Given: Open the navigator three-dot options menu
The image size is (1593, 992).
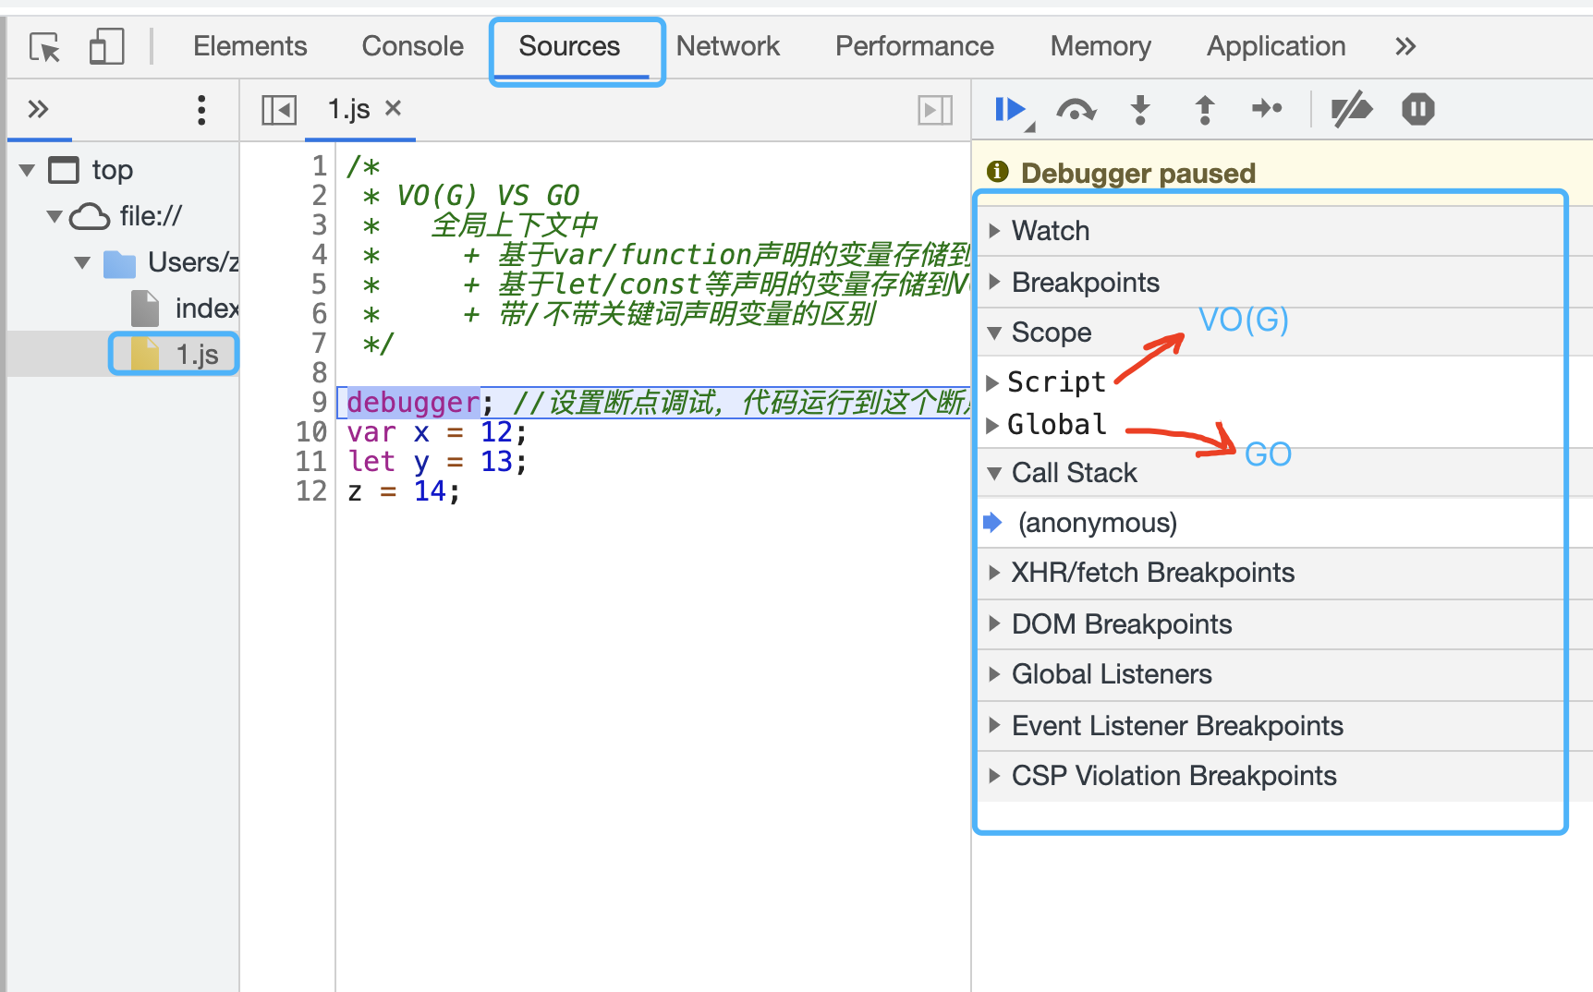Looking at the screenshot, I should coord(201,110).
